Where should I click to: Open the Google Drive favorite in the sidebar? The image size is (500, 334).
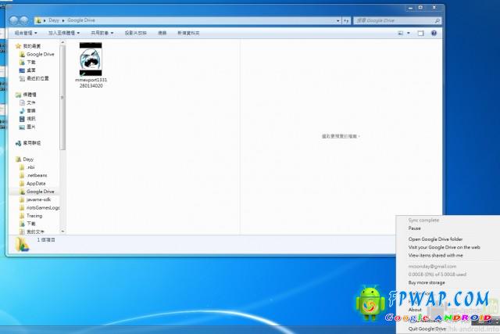point(40,54)
